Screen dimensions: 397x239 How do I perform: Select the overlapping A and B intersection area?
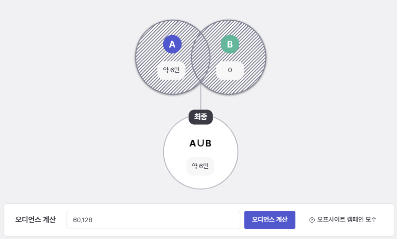tap(201, 57)
